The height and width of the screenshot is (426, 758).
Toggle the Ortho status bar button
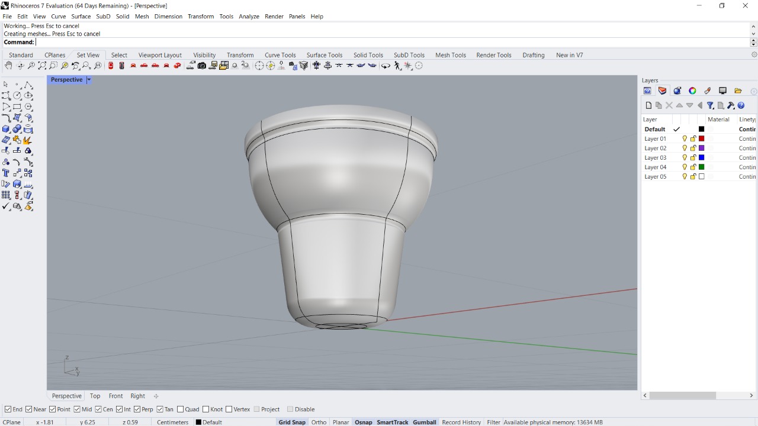(319, 422)
